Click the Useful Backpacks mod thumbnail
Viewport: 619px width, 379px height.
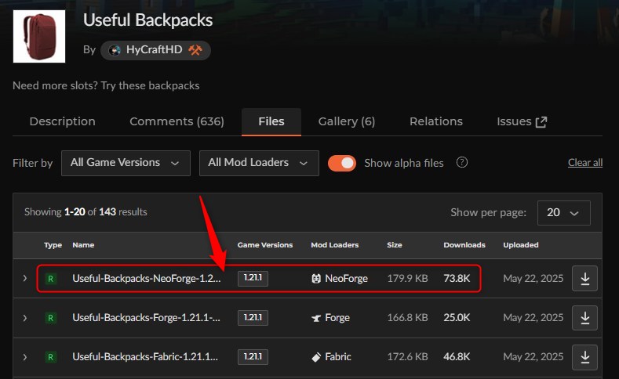[x=39, y=36]
